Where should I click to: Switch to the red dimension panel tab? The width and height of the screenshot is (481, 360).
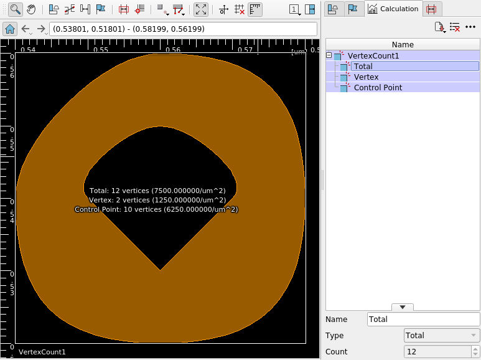coord(432,9)
